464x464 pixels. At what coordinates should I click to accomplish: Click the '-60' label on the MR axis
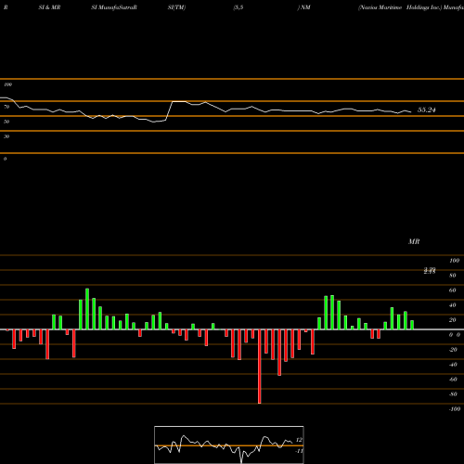(x=453, y=380)
